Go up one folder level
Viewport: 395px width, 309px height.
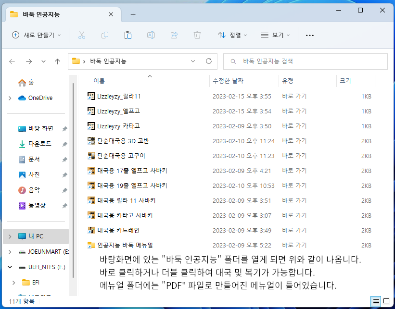58,62
